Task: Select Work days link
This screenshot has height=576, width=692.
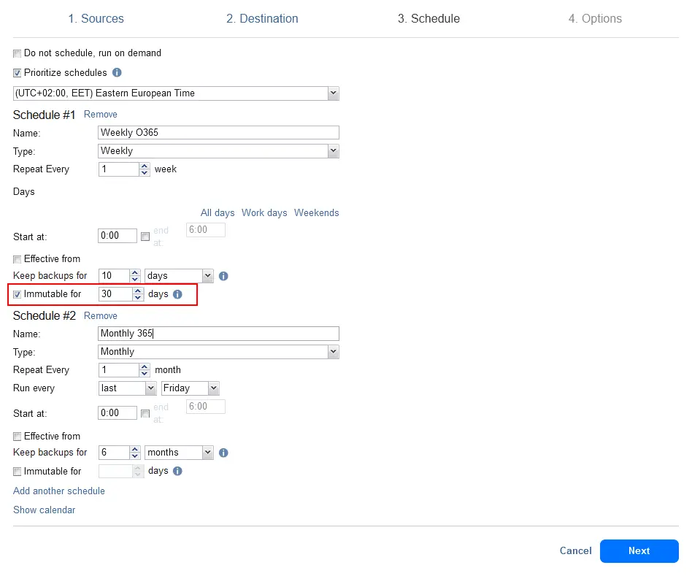Action: click(x=264, y=212)
